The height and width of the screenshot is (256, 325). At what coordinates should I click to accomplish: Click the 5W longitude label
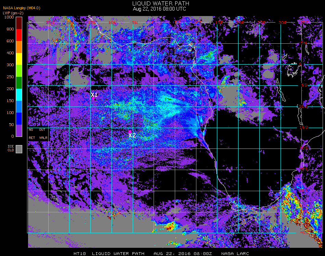(135, 23)
